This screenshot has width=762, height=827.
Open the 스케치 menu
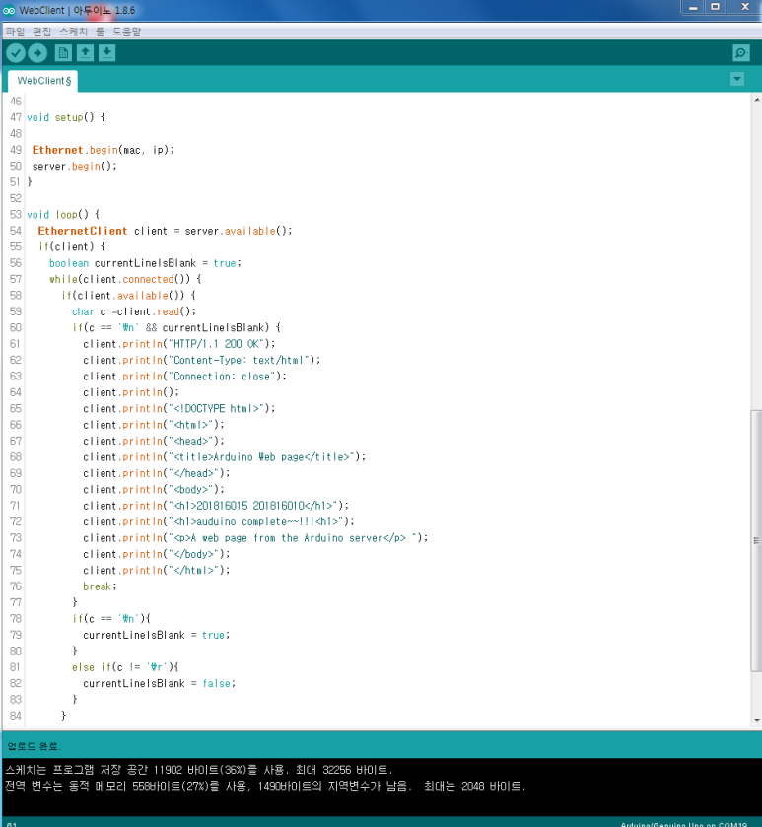(73, 32)
